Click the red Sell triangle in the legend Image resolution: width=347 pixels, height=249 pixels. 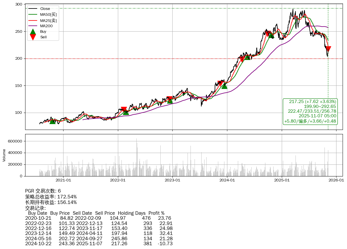pyautogui.click(x=33, y=37)
